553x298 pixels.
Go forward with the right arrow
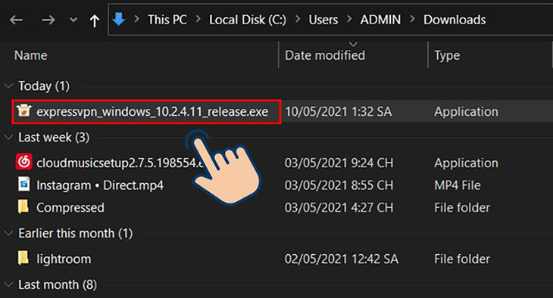[48, 20]
